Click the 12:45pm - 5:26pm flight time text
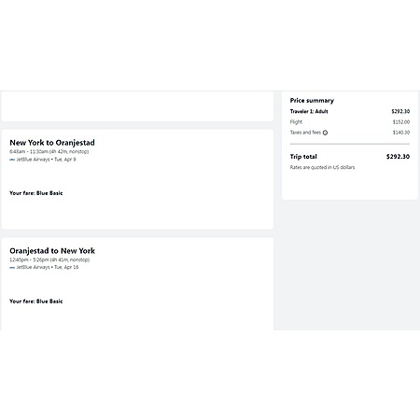This screenshot has height=420, width=420. point(49,259)
